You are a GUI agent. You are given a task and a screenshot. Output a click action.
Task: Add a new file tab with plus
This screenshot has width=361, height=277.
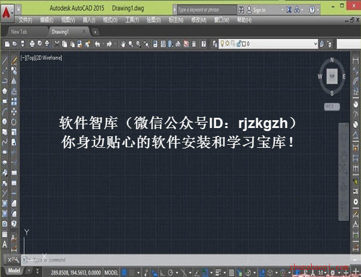[x=95, y=32]
